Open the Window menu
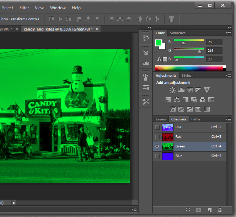236x217 pixels. 58,8
